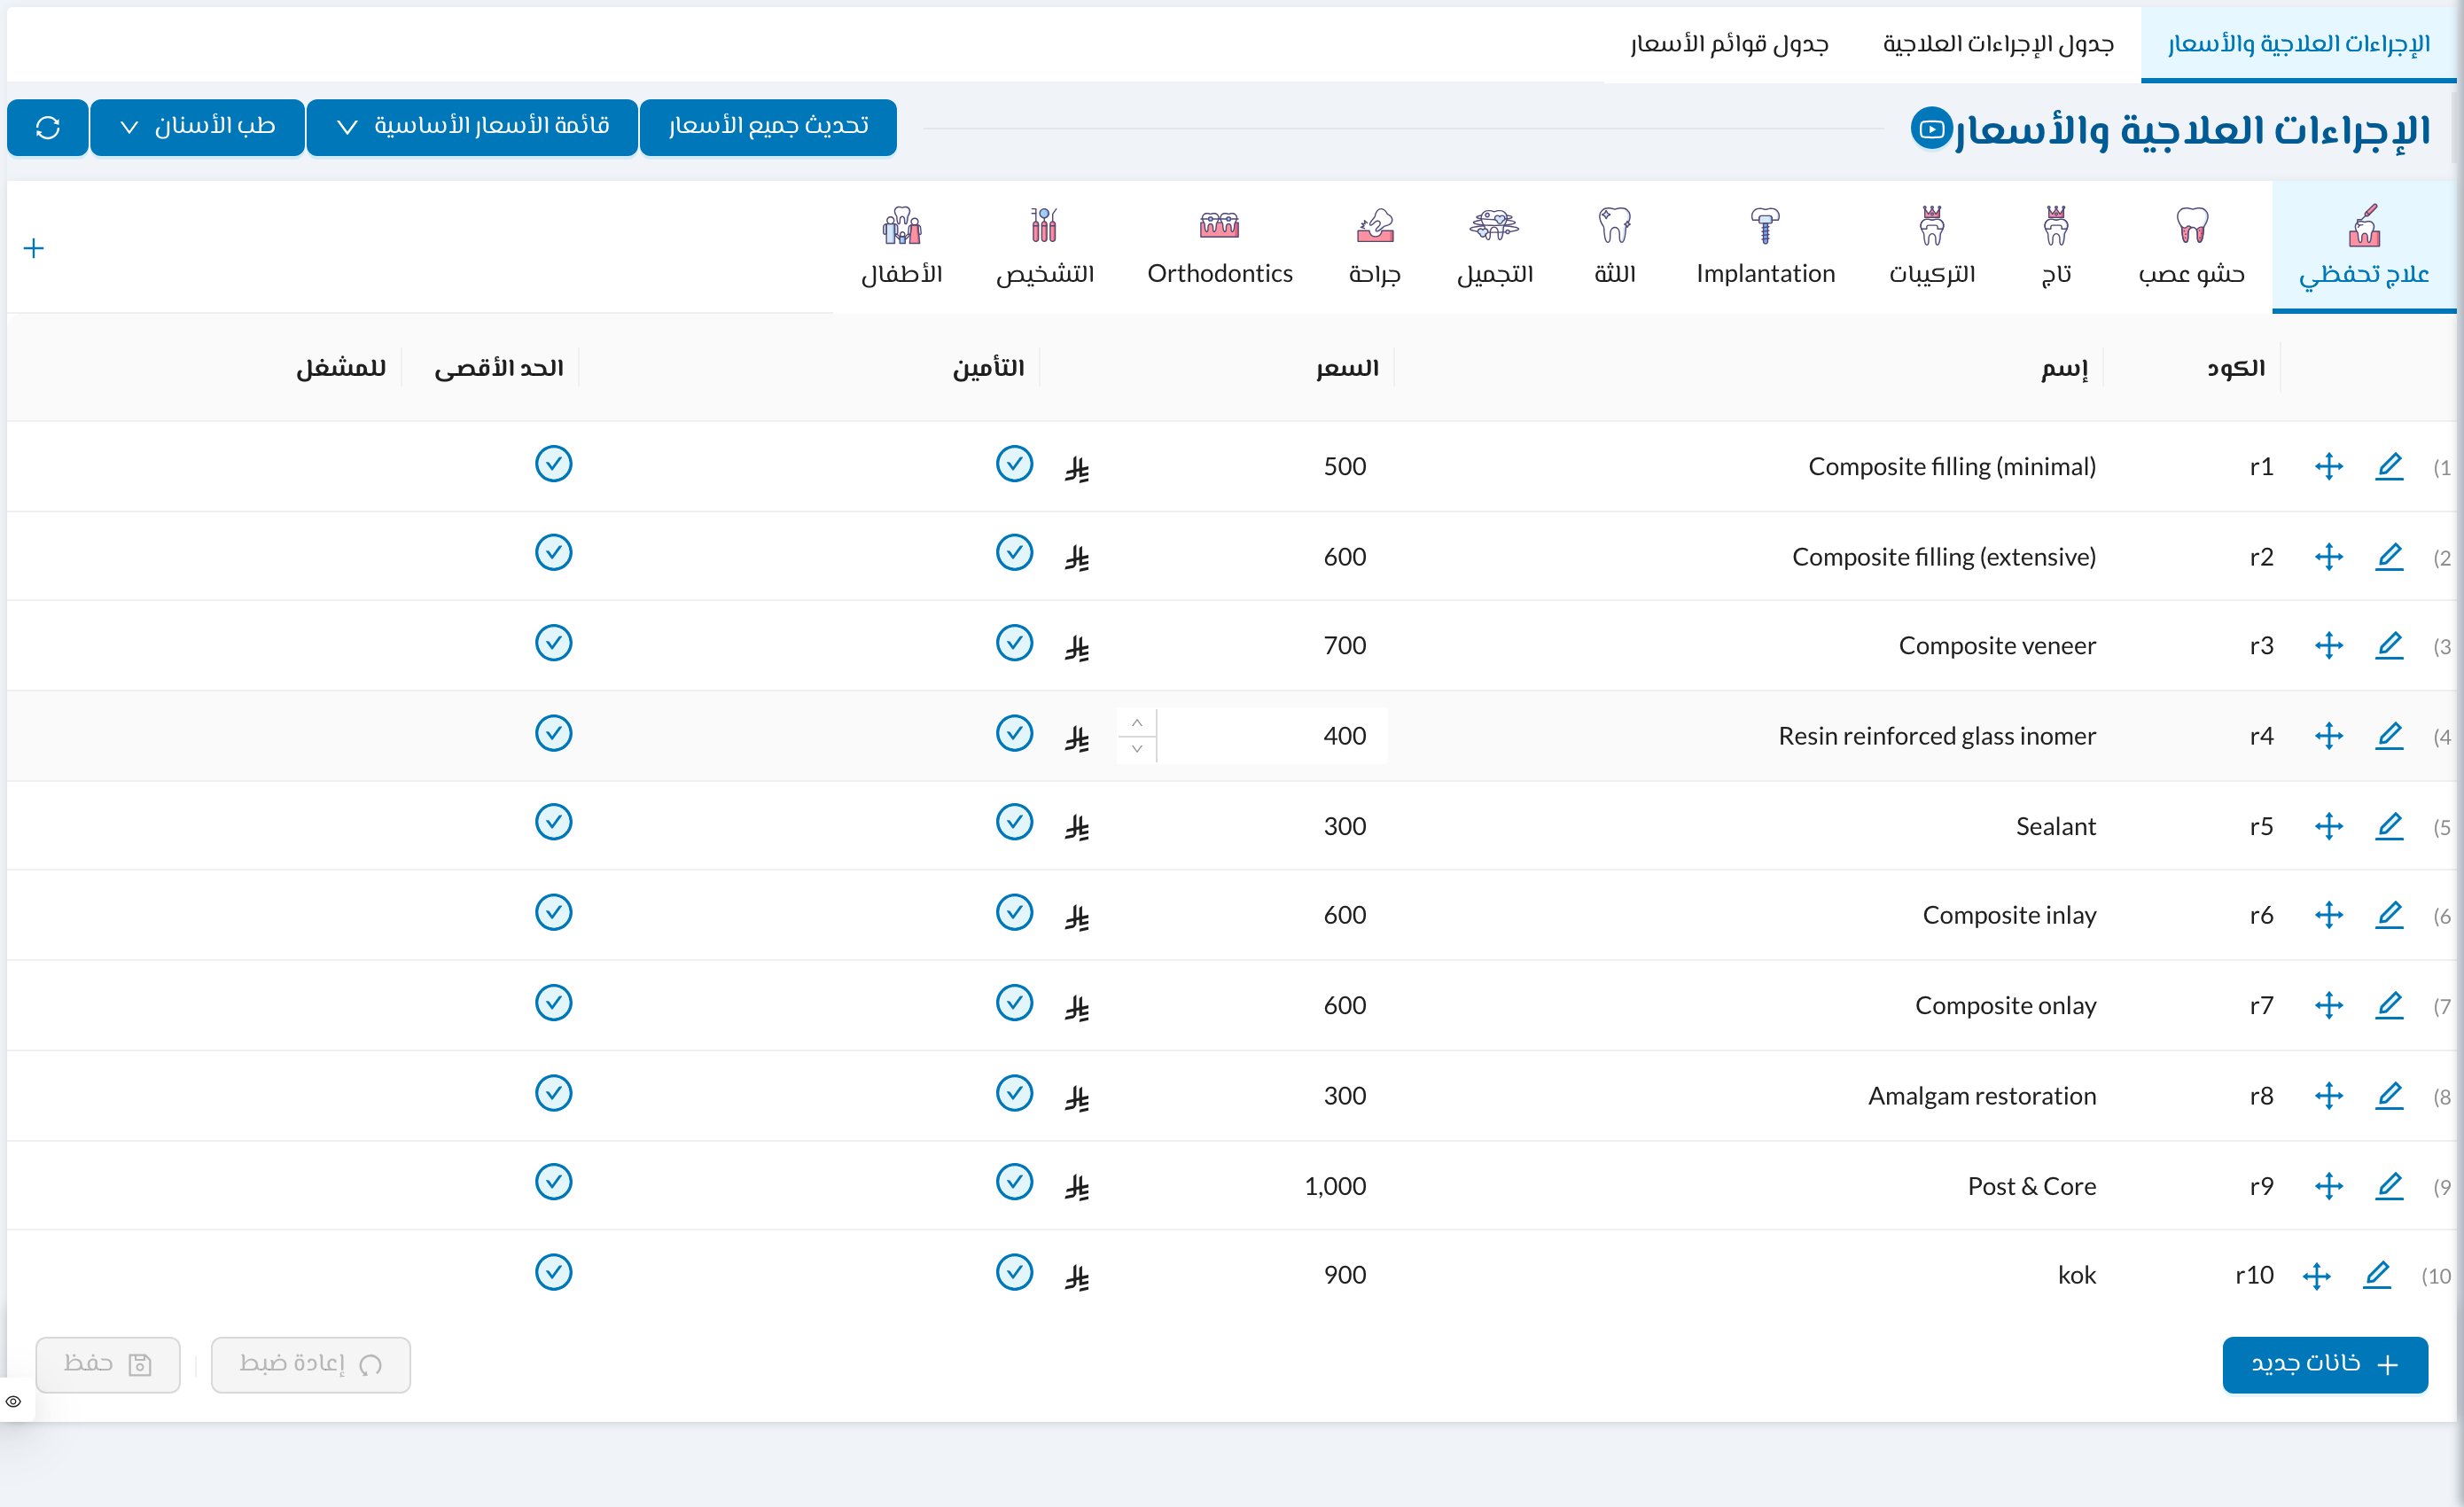
Task: Edit the Post & Core row pencil
Action: 2389,1186
